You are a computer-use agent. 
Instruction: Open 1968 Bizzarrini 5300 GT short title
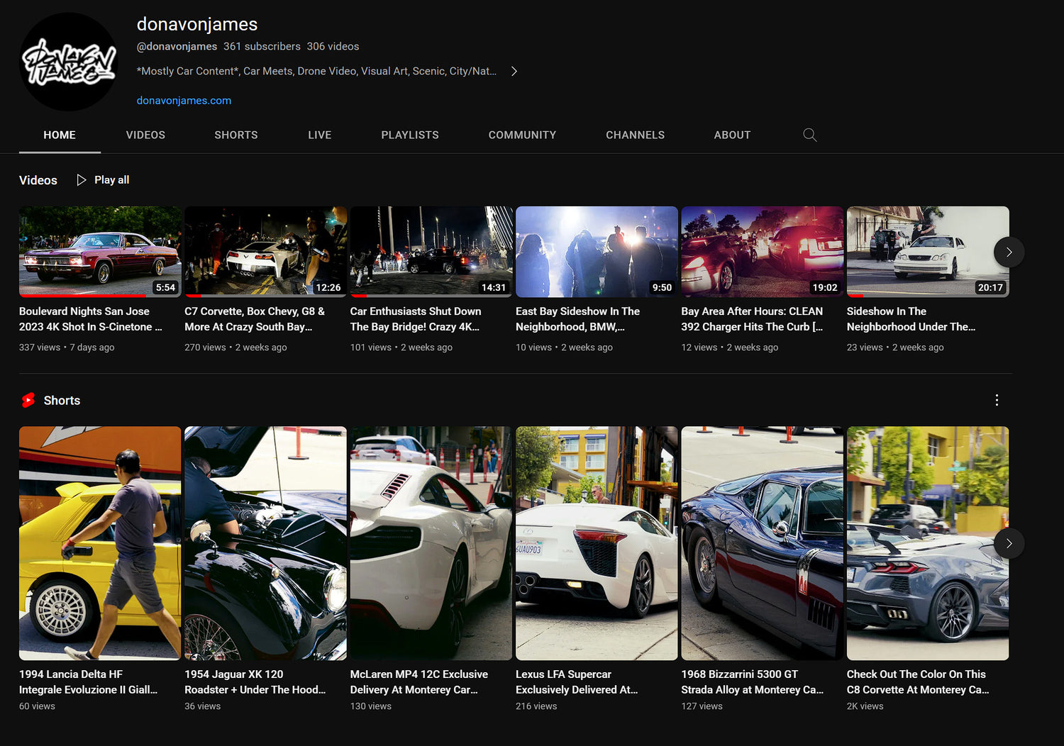752,682
